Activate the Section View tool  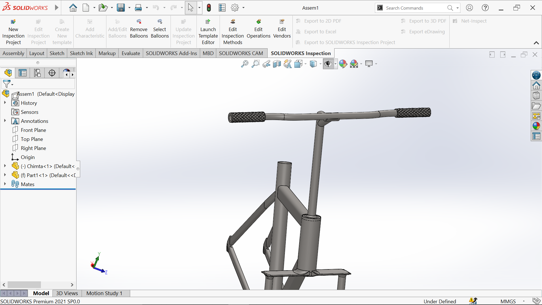point(277,64)
